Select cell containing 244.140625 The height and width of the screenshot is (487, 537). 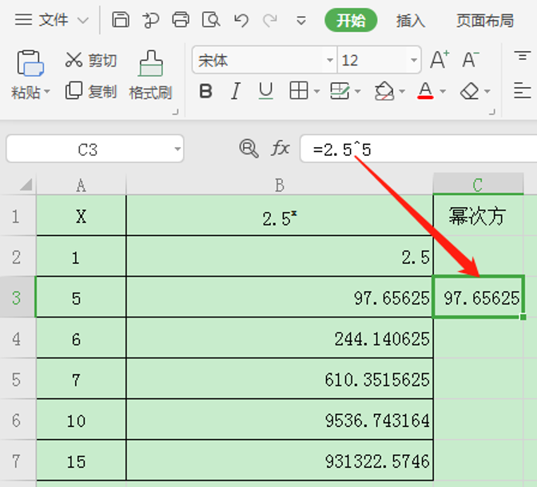280,338
